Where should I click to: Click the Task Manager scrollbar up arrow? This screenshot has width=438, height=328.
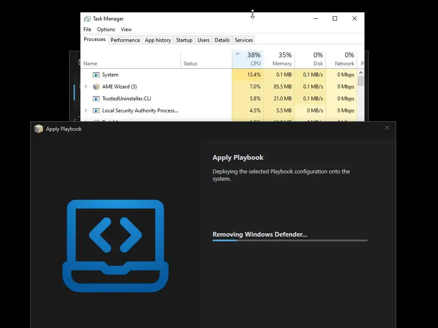point(361,73)
